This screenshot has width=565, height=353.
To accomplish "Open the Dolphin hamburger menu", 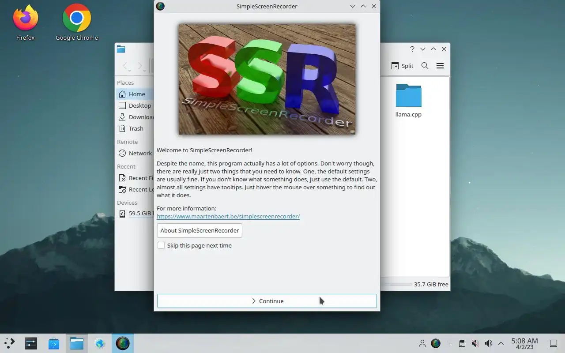I will (440, 66).
